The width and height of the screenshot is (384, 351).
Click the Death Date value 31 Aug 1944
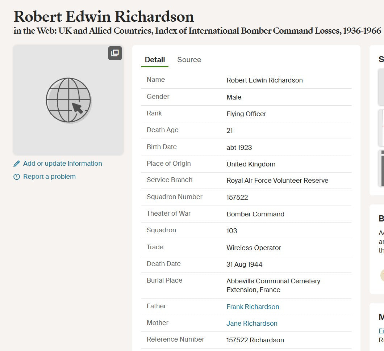[x=244, y=265]
